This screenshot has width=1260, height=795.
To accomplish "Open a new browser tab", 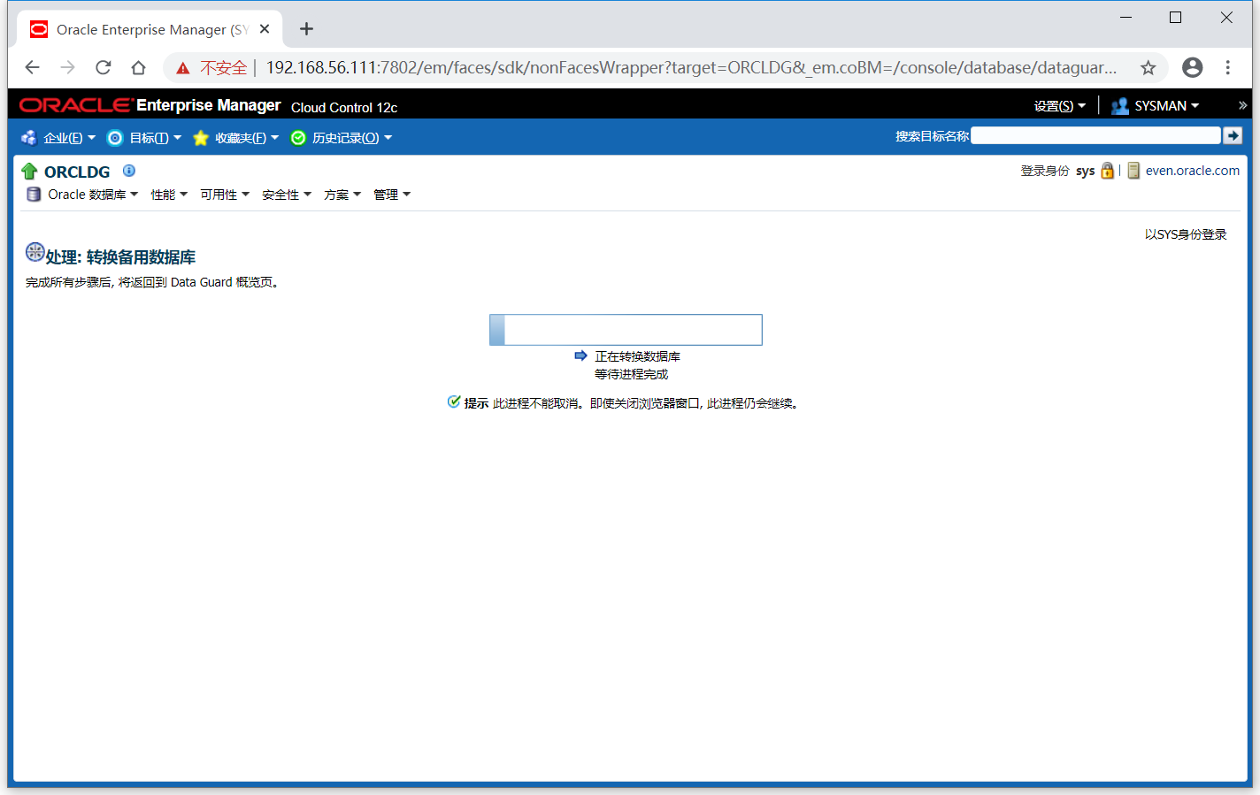I will point(306,29).
